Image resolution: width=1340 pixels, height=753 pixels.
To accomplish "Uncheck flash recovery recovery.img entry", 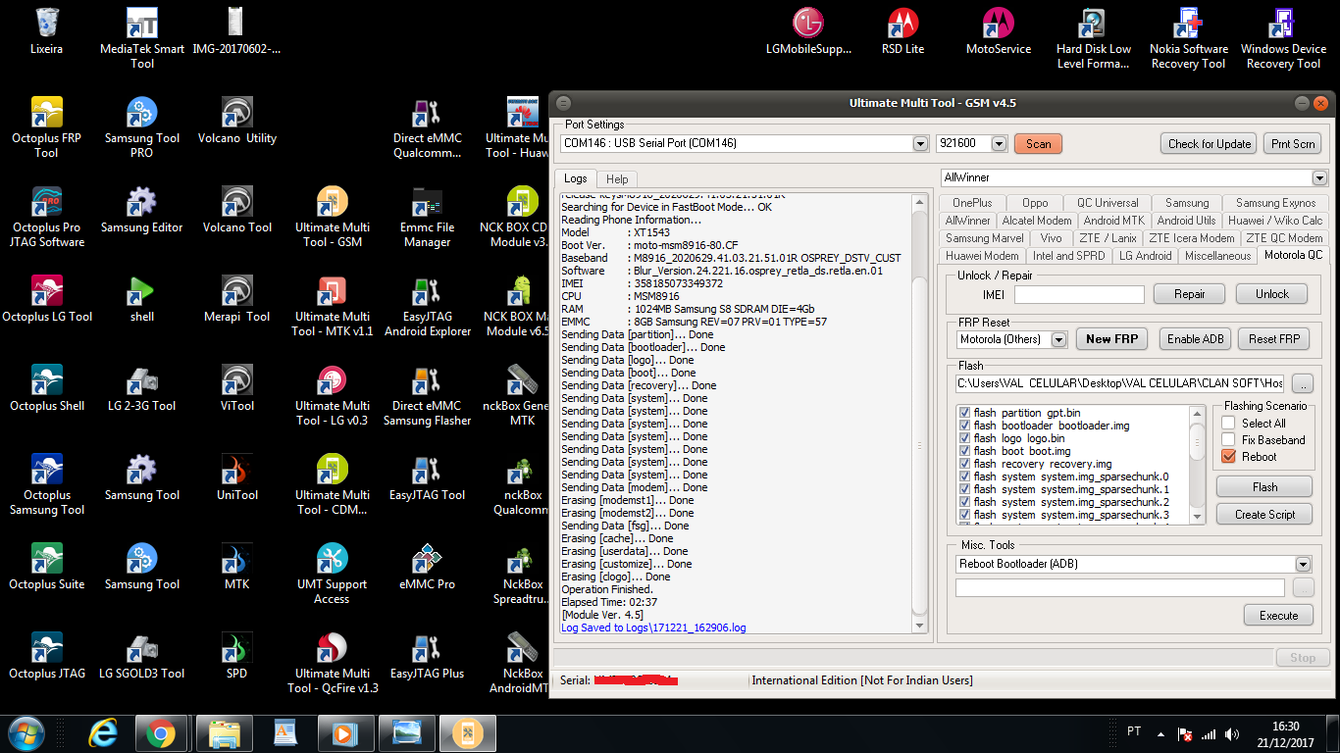I will (965, 464).
